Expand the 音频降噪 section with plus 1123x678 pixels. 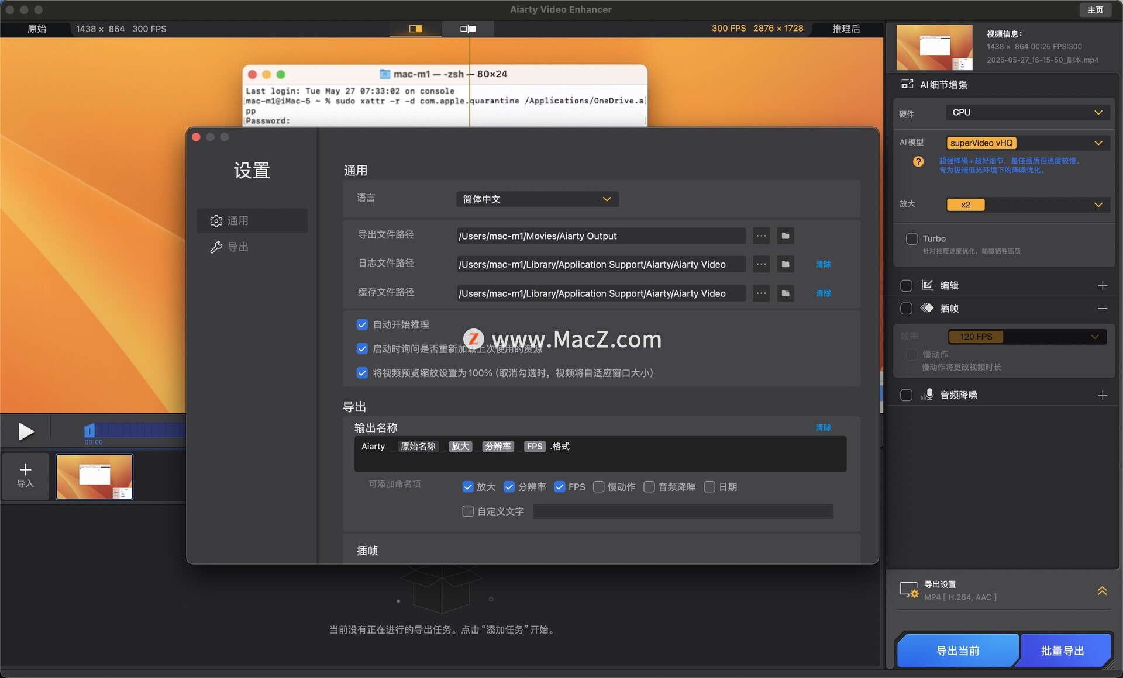pyautogui.click(x=1103, y=395)
